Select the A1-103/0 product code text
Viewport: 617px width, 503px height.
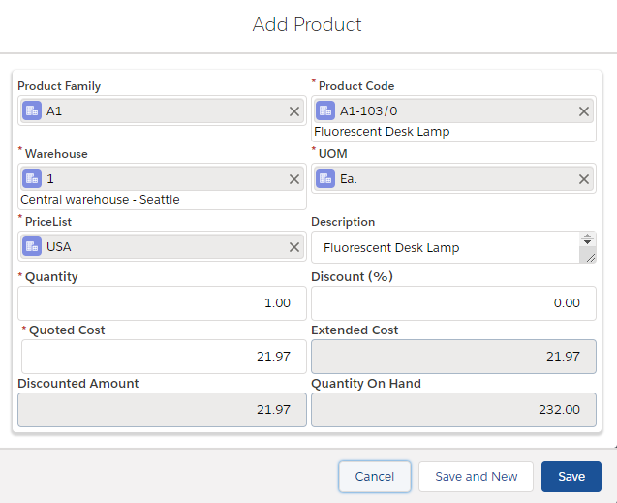(x=369, y=111)
